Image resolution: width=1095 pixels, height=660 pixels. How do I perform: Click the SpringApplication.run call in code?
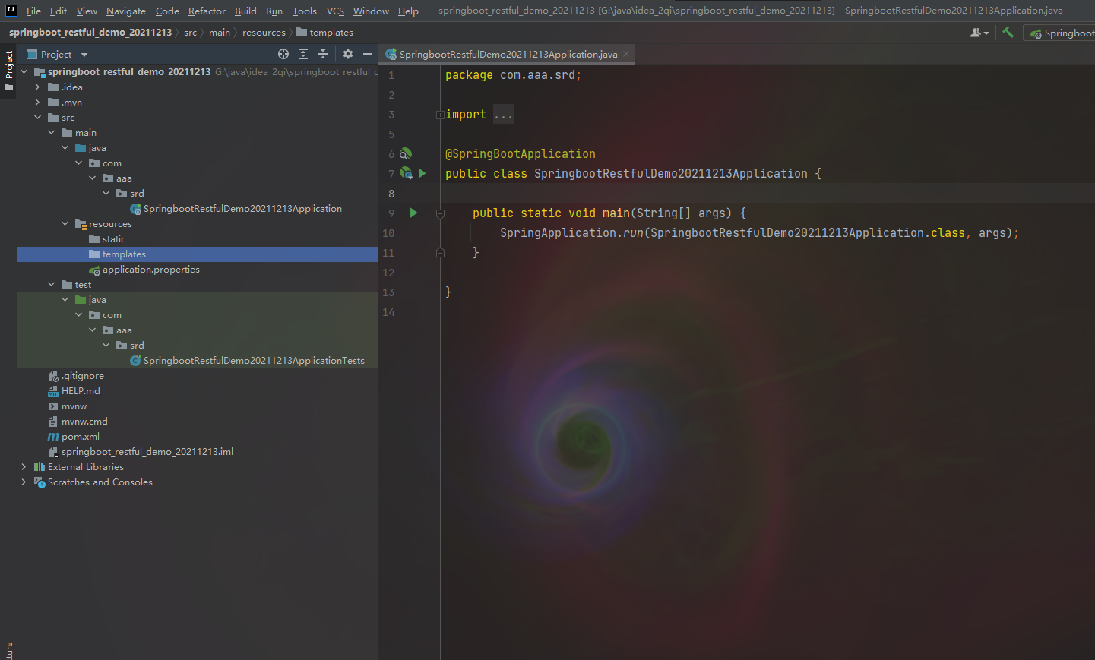(571, 233)
